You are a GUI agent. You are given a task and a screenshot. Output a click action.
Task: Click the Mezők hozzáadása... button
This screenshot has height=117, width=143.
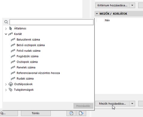coord(112,104)
